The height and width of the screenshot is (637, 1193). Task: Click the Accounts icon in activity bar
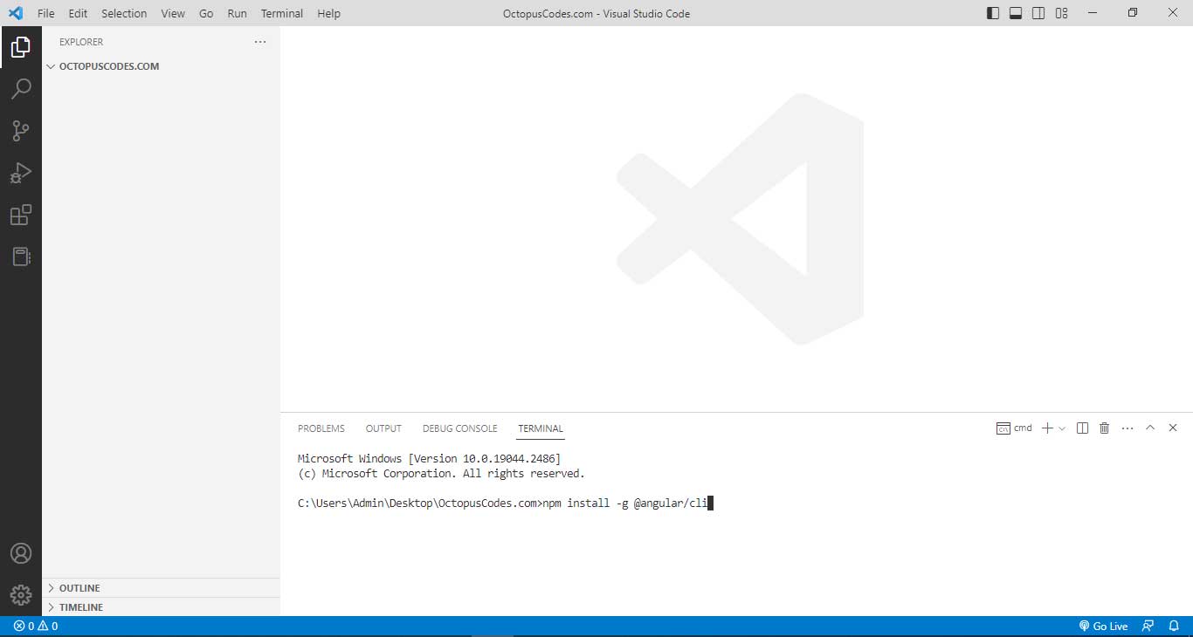(21, 554)
